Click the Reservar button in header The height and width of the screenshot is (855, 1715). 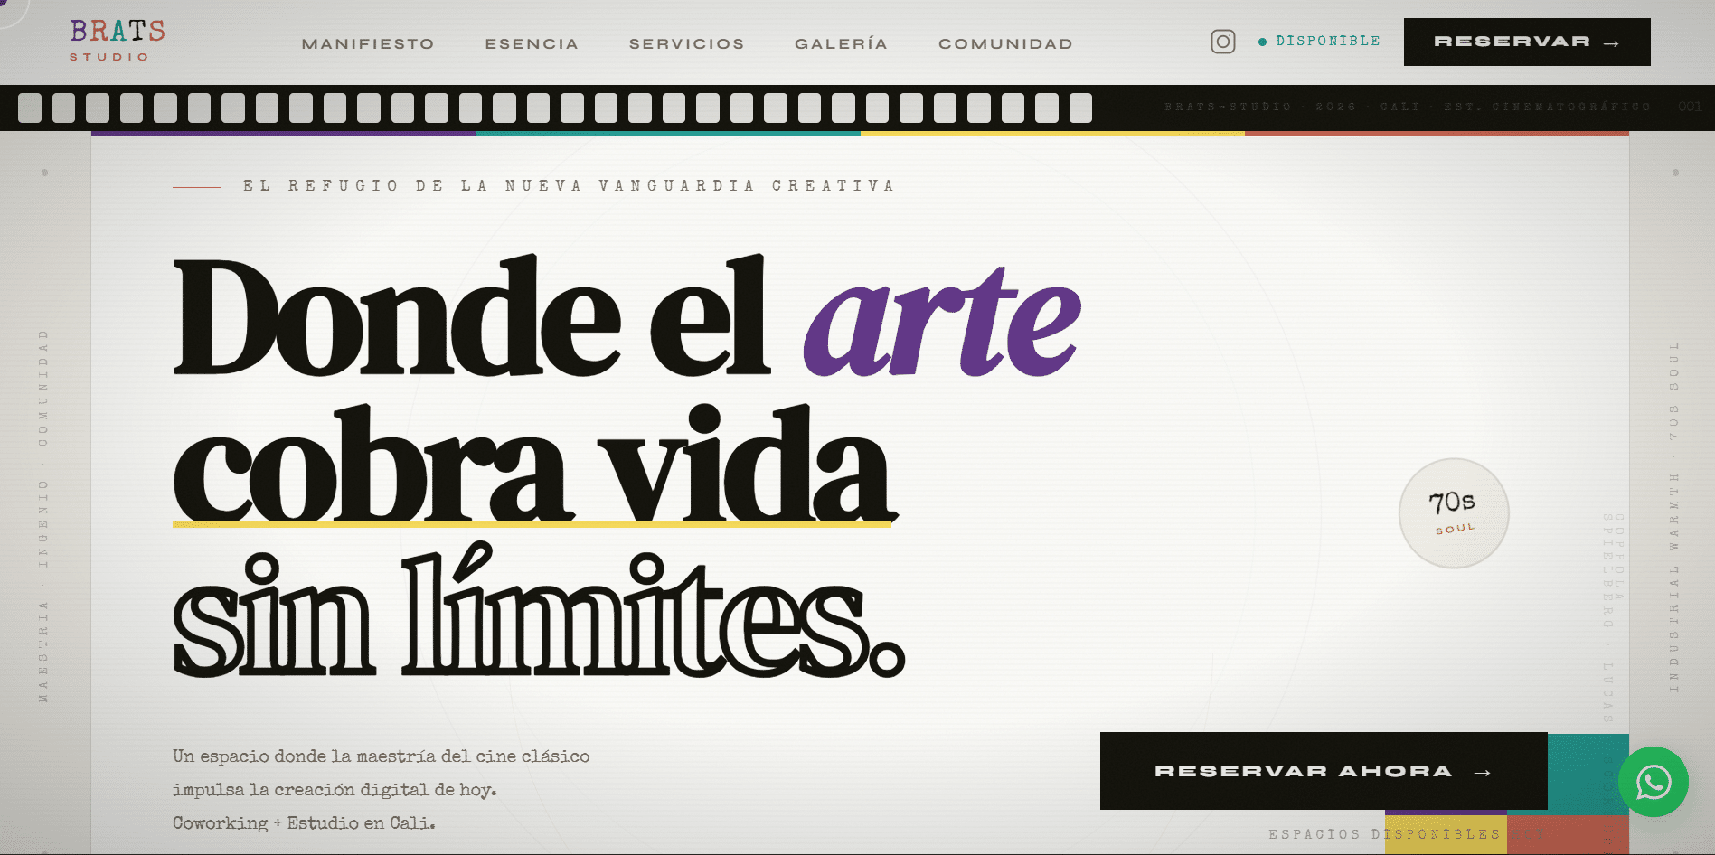click(1527, 42)
